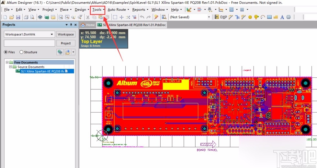Click the Workspace button
The width and height of the screenshot is (317, 168).
pyautogui.click(x=66, y=34)
